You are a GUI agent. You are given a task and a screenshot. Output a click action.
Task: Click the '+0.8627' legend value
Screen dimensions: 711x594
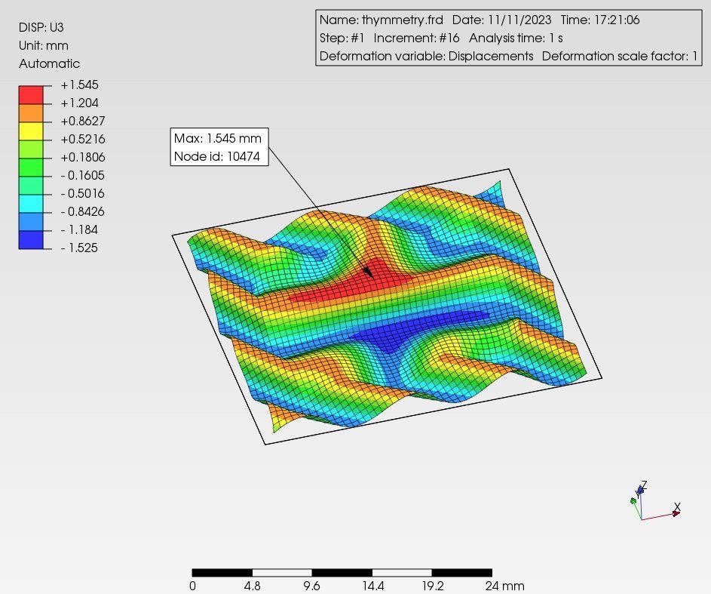(x=83, y=122)
